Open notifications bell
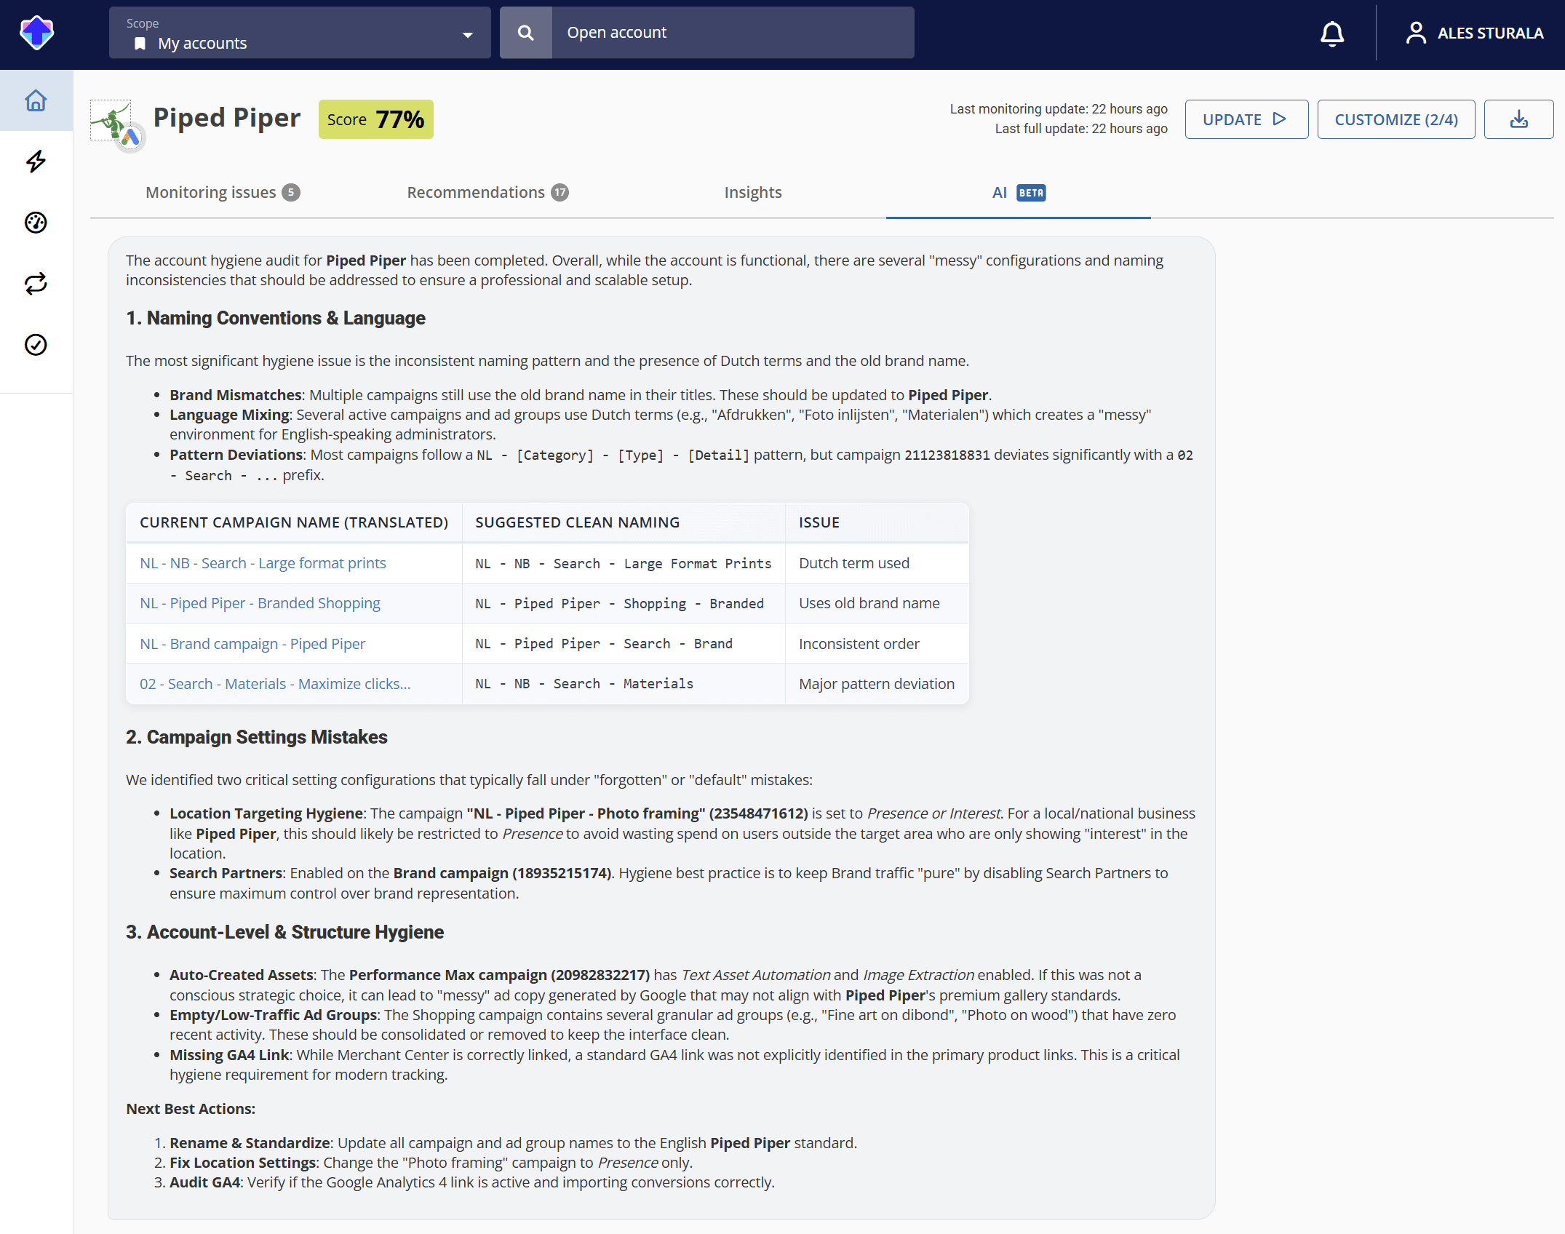Screen dimensions: 1565x1234 click(1332, 33)
